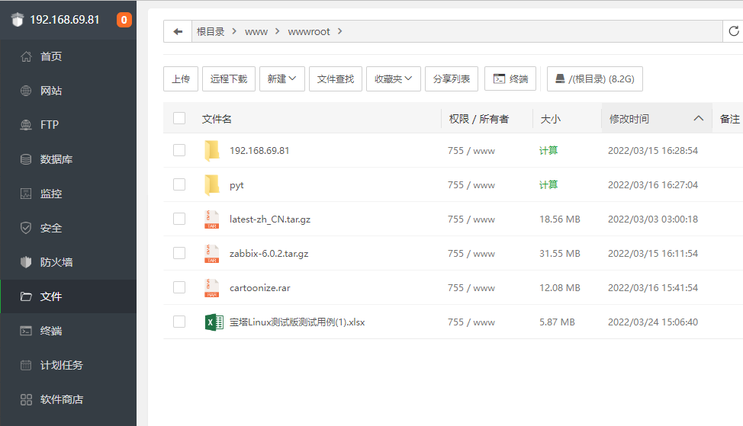Click the 数据库 database icon in sidebar
Image resolution: width=743 pixels, height=426 pixels.
[x=26, y=159]
